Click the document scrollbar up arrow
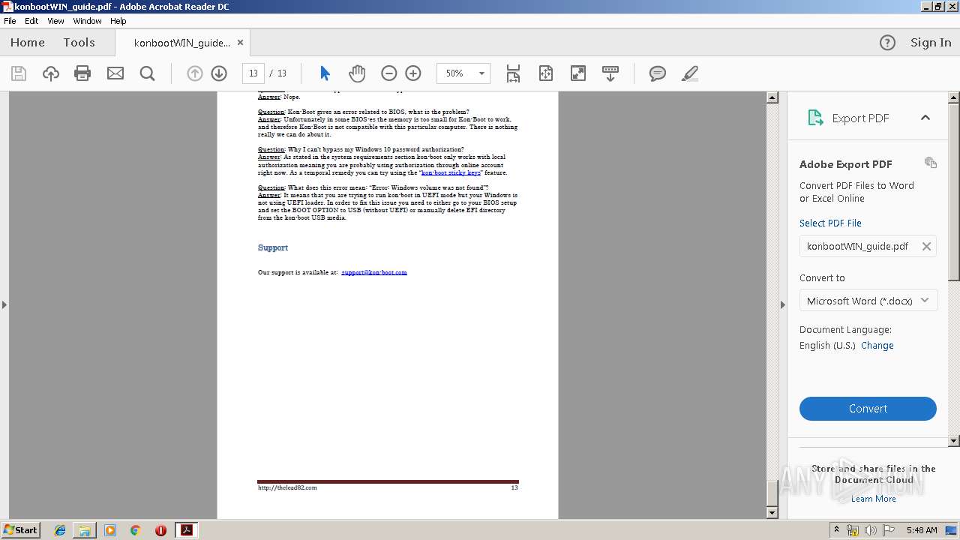Viewport: 960px width, 540px height. point(772,97)
